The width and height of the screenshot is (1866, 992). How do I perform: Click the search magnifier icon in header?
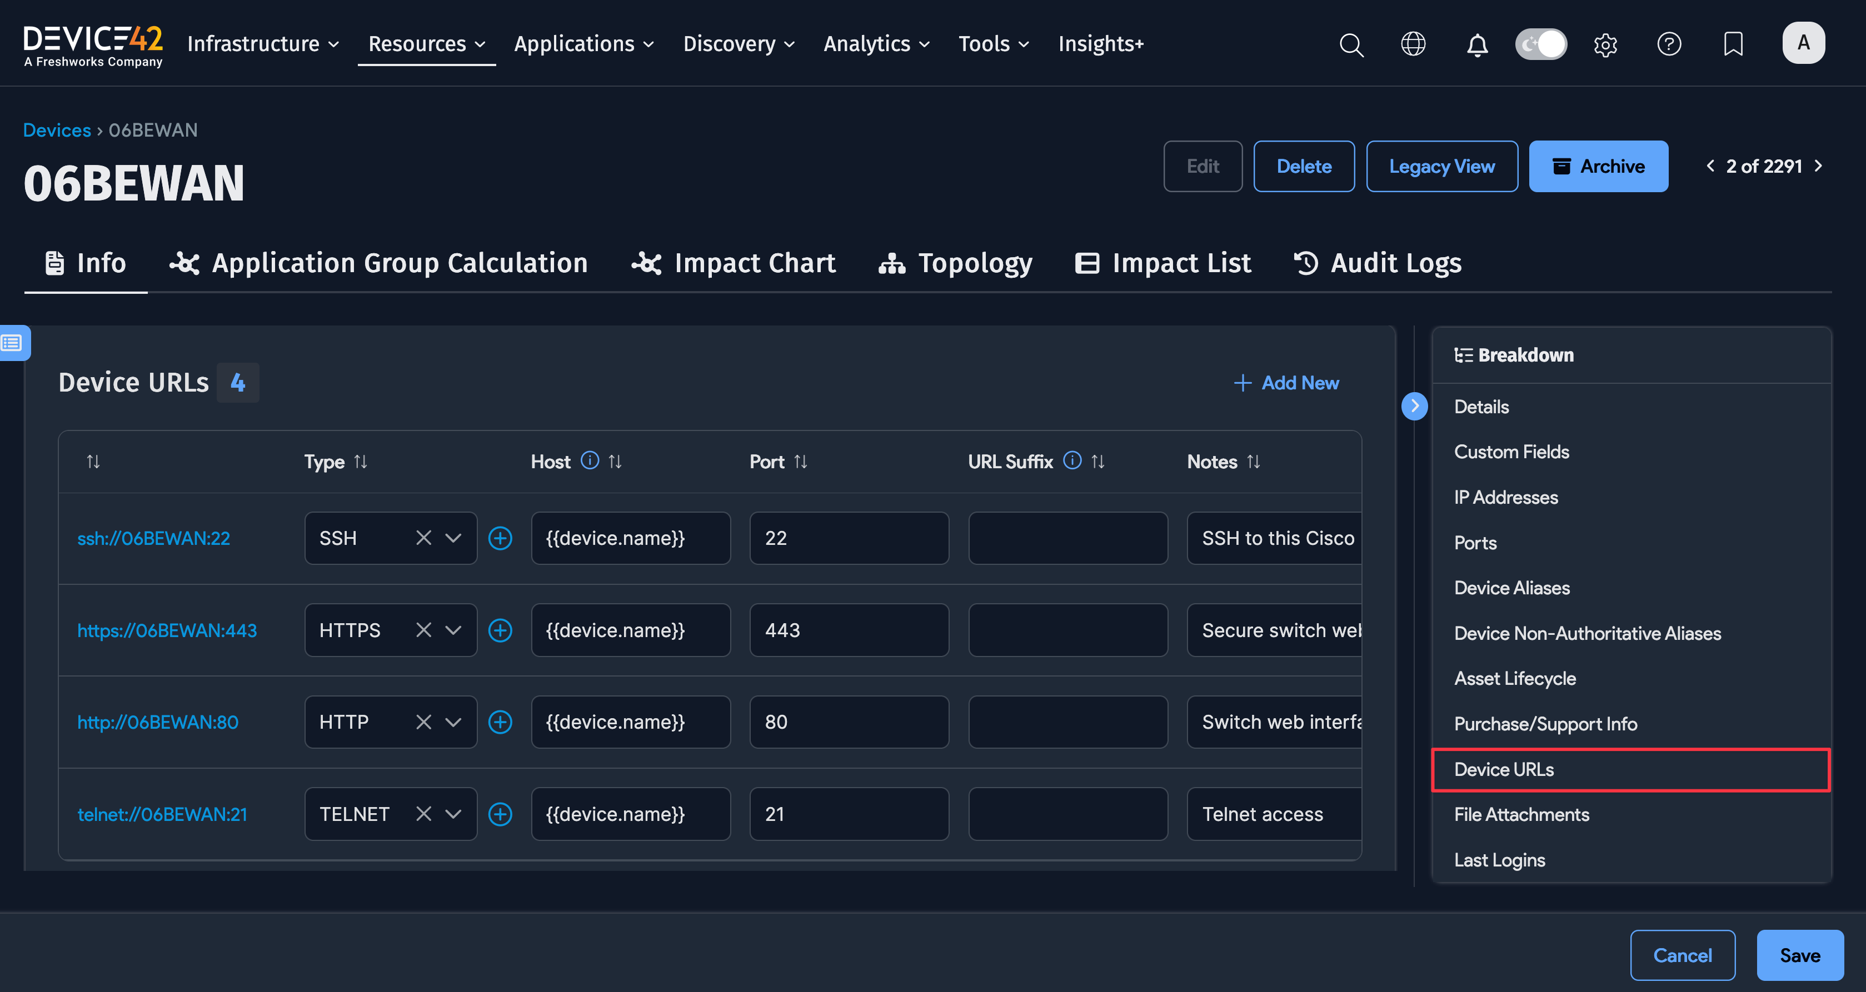tap(1351, 44)
